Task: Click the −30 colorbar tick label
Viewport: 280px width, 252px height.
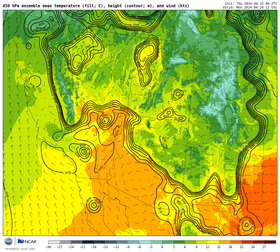Action: (48, 247)
